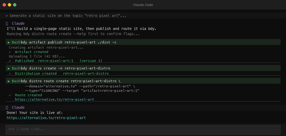This screenshot has height=136, width=286.
Task: Click the yellow minimize window button
Action: pos(9,5)
